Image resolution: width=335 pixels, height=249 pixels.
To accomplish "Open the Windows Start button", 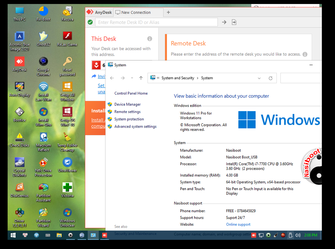I will (x=13, y=235).
